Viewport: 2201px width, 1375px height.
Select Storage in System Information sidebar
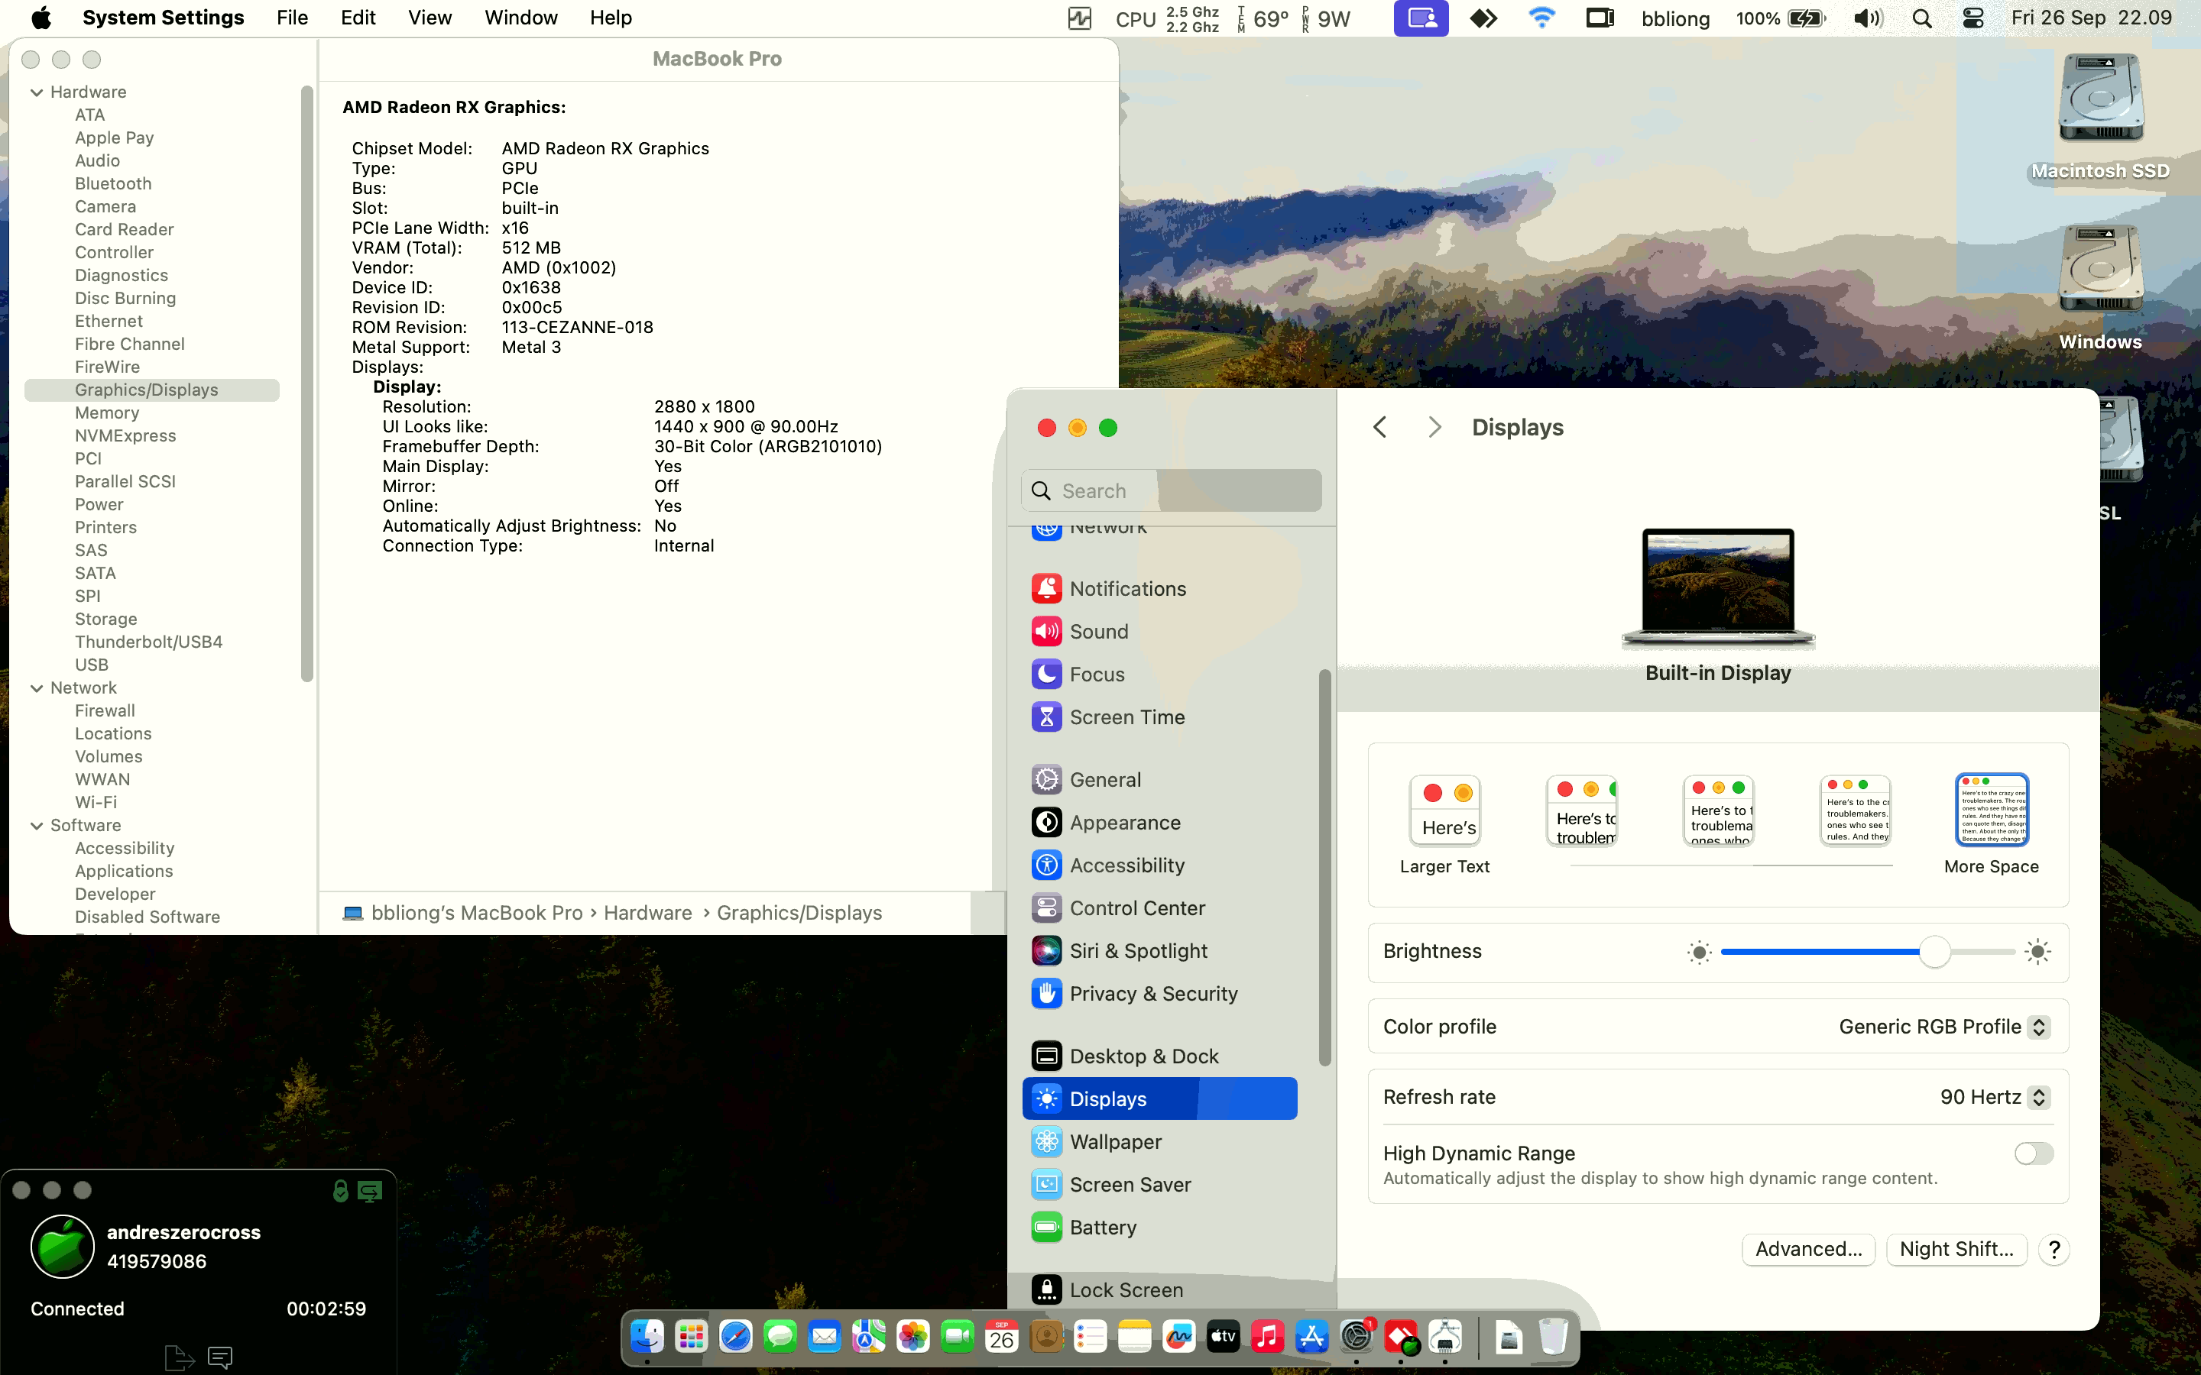point(105,619)
